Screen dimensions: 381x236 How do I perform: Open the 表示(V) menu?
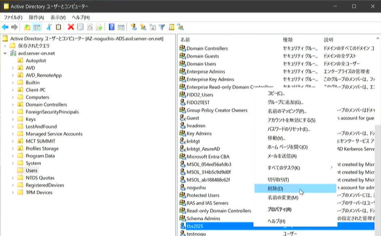tap(58, 17)
